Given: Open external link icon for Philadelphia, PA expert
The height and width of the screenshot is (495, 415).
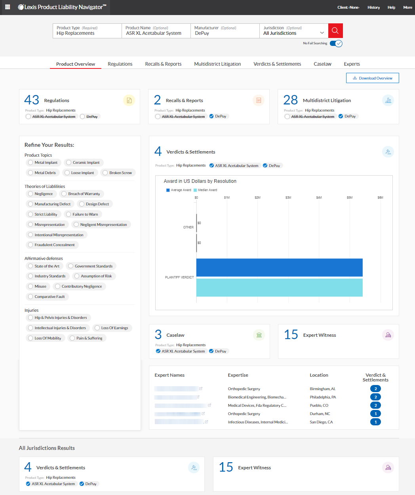Looking at the screenshot, I should pyautogui.click(x=198, y=397).
